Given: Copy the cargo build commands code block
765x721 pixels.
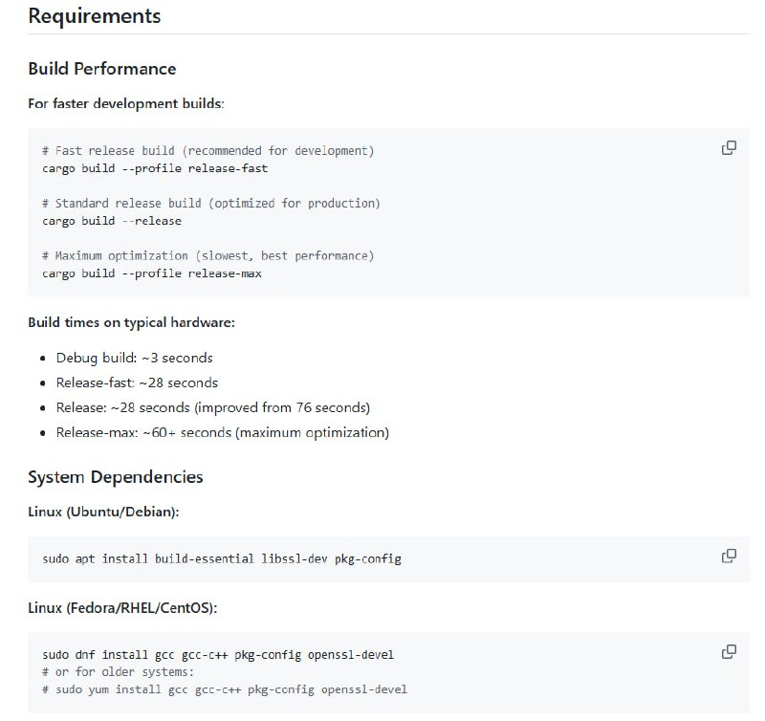Looking at the screenshot, I should point(729,148).
